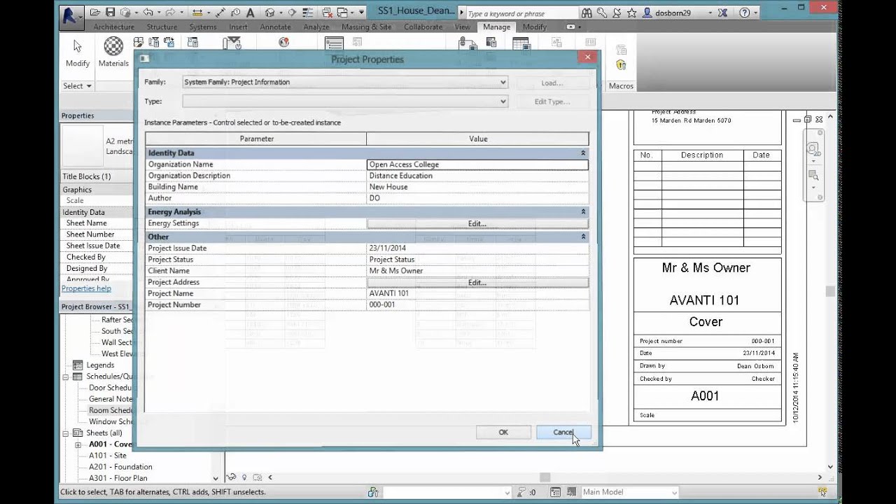Open the Family dropdown in Project Properties
The height and width of the screenshot is (504, 896).
click(503, 82)
